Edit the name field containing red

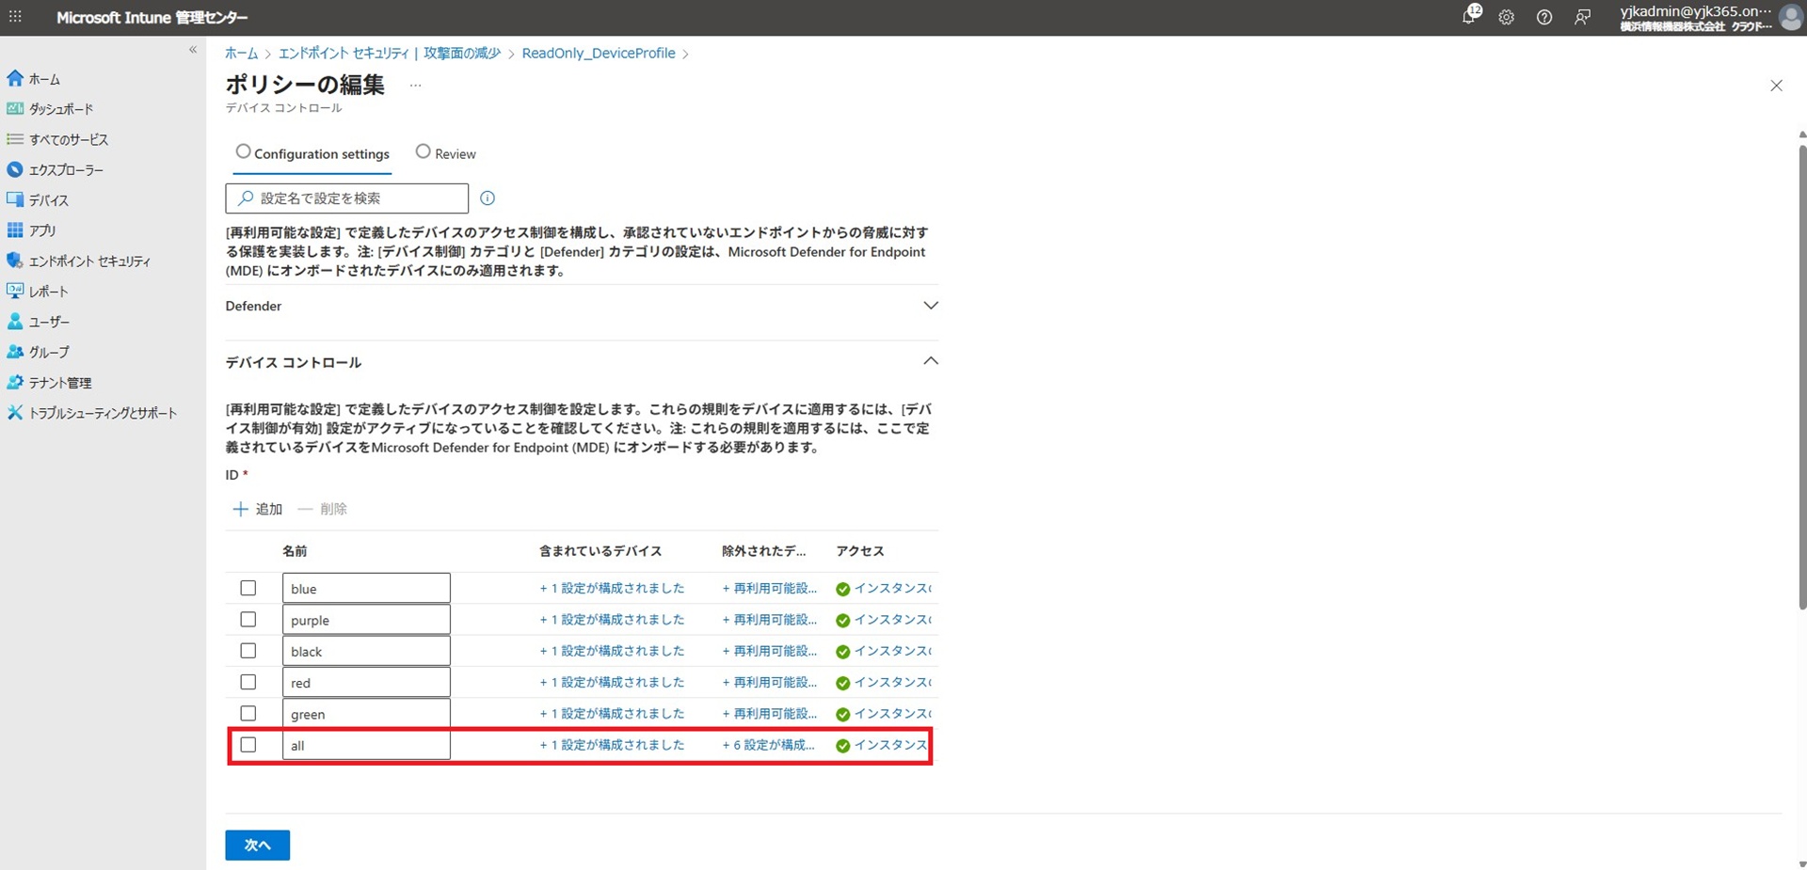tap(366, 682)
